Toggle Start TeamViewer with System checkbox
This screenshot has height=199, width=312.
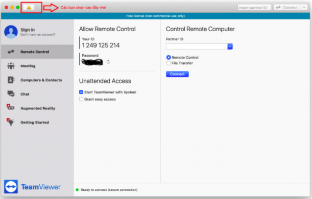[x=81, y=92]
